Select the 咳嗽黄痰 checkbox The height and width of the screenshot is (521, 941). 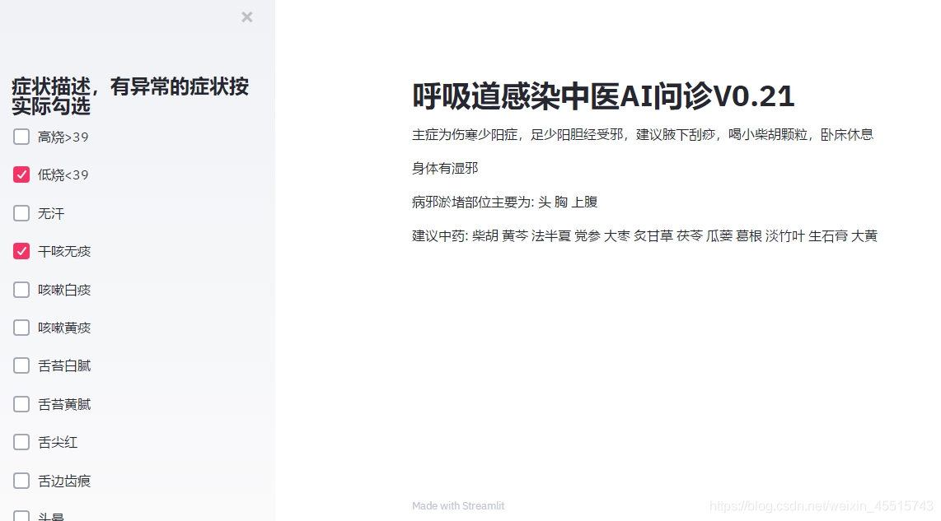(x=21, y=328)
